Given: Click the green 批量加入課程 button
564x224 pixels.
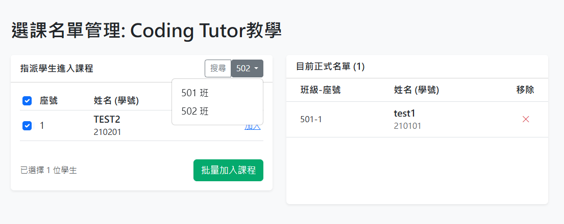Looking at the screenshot, I should click(x=228, y=170).
